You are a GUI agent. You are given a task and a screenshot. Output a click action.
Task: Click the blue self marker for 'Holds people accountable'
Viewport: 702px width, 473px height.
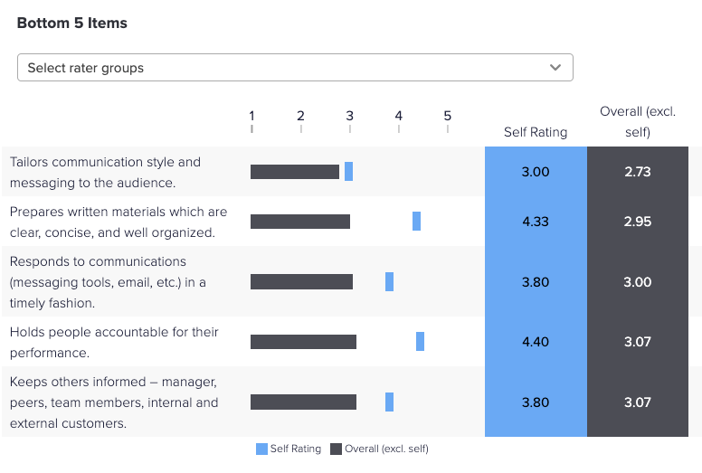point(420,341)
